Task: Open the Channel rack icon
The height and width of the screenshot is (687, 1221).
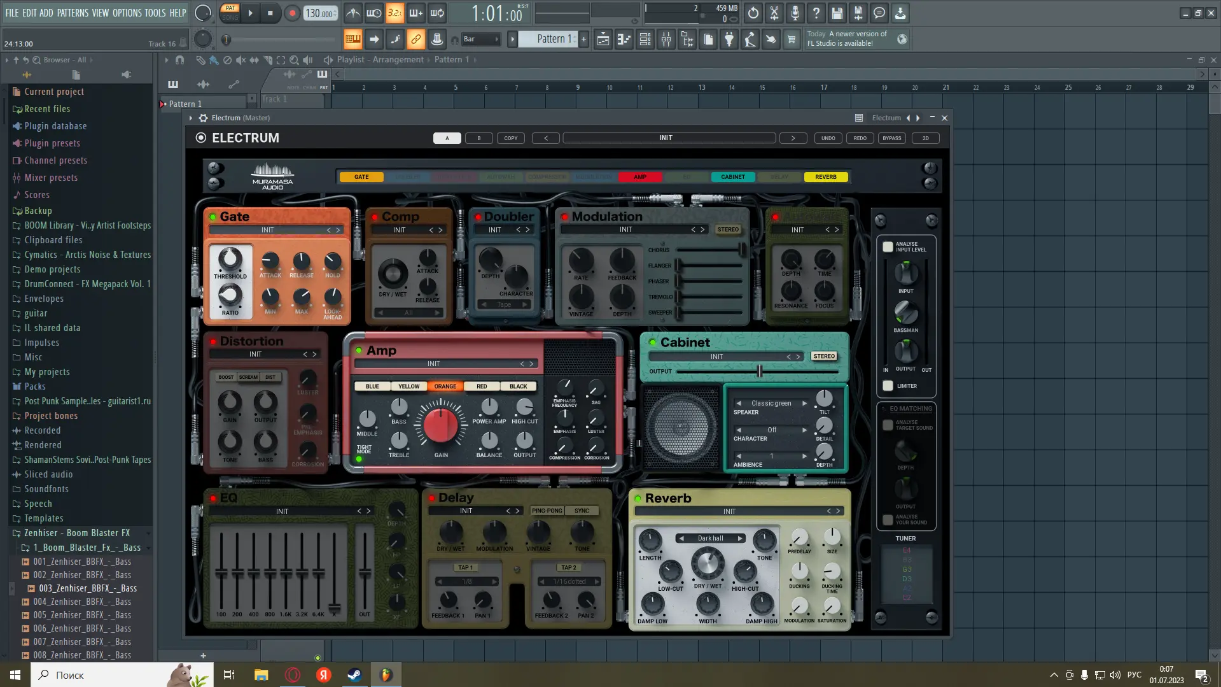Action: pos(645,39)
